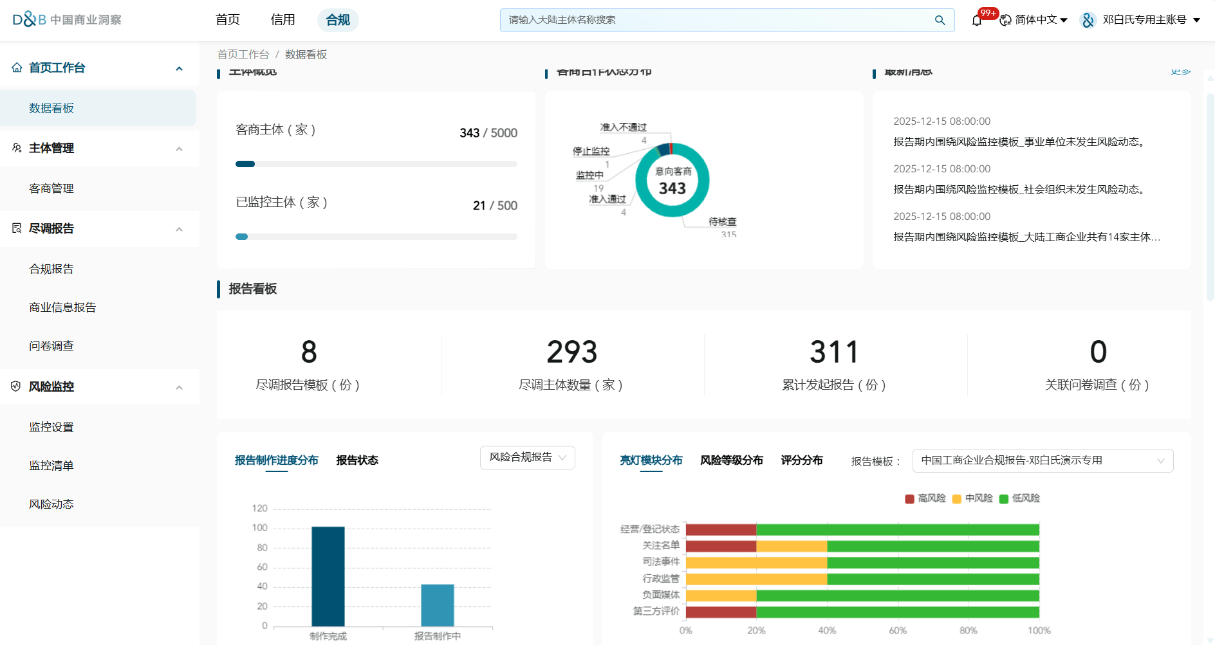The image size is (1215, 645).
Task: Click the 风险监控 shield icon
Action: click(17, 386)
